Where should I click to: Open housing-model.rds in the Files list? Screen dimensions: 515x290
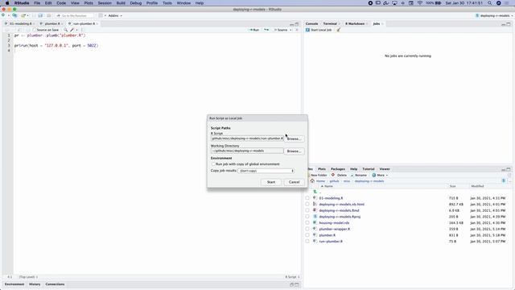334,223
